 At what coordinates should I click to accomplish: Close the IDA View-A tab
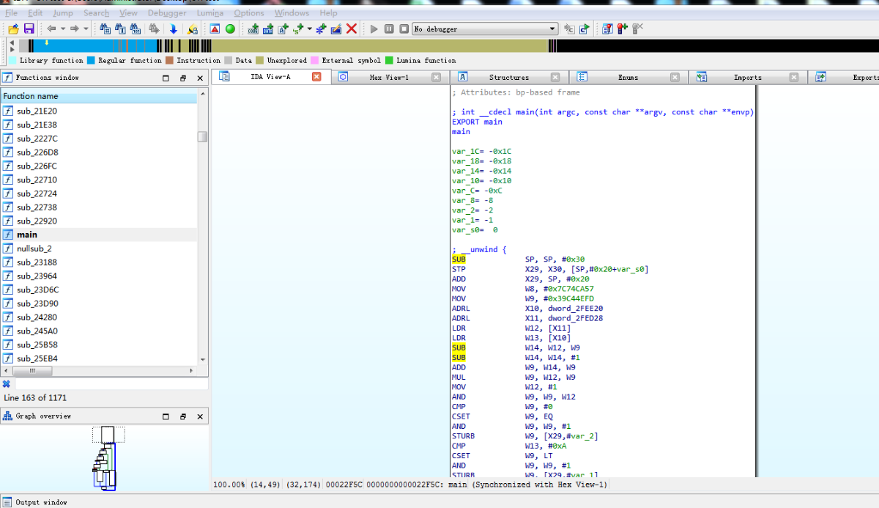pos(316,77)
